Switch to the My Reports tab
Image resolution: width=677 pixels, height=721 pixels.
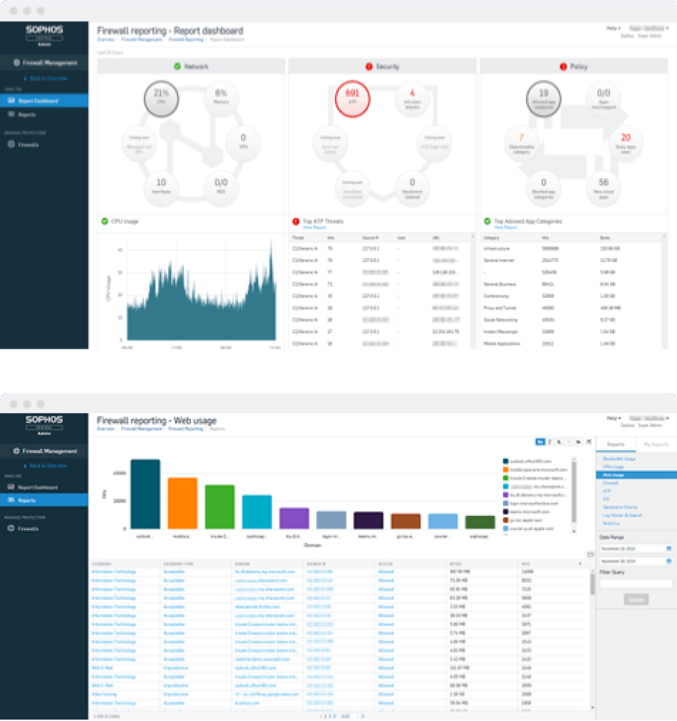coord(655,445)
